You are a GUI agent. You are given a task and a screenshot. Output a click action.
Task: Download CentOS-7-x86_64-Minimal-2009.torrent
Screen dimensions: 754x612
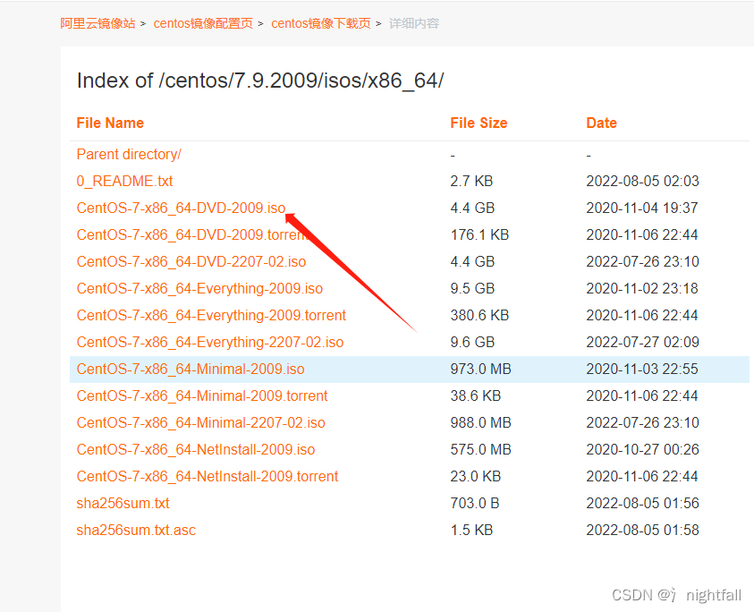tap(200, 395)
